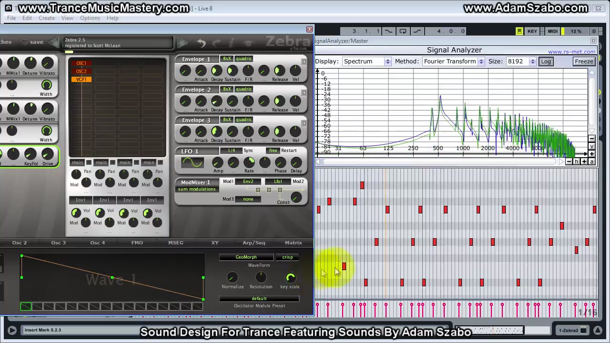Click the 'crisp' waveform button
The width and height of the screenshot is (610, 343).
pyautogui.click(x=287, y=257)
